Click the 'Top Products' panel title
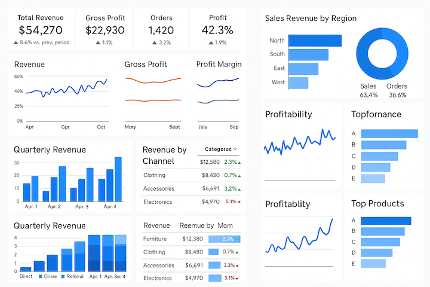 click(377, 203)
